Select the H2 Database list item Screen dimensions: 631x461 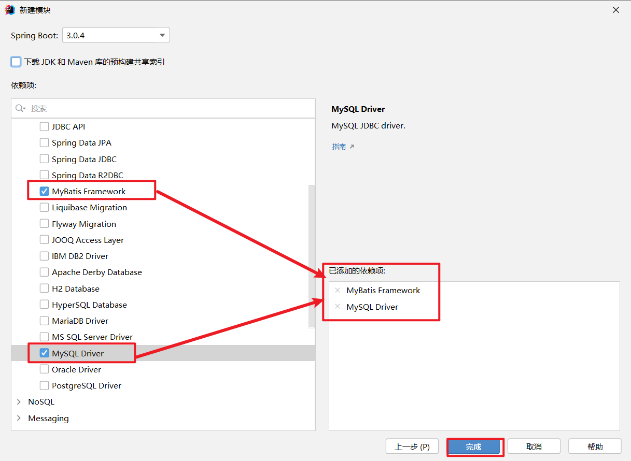point(75,289)
